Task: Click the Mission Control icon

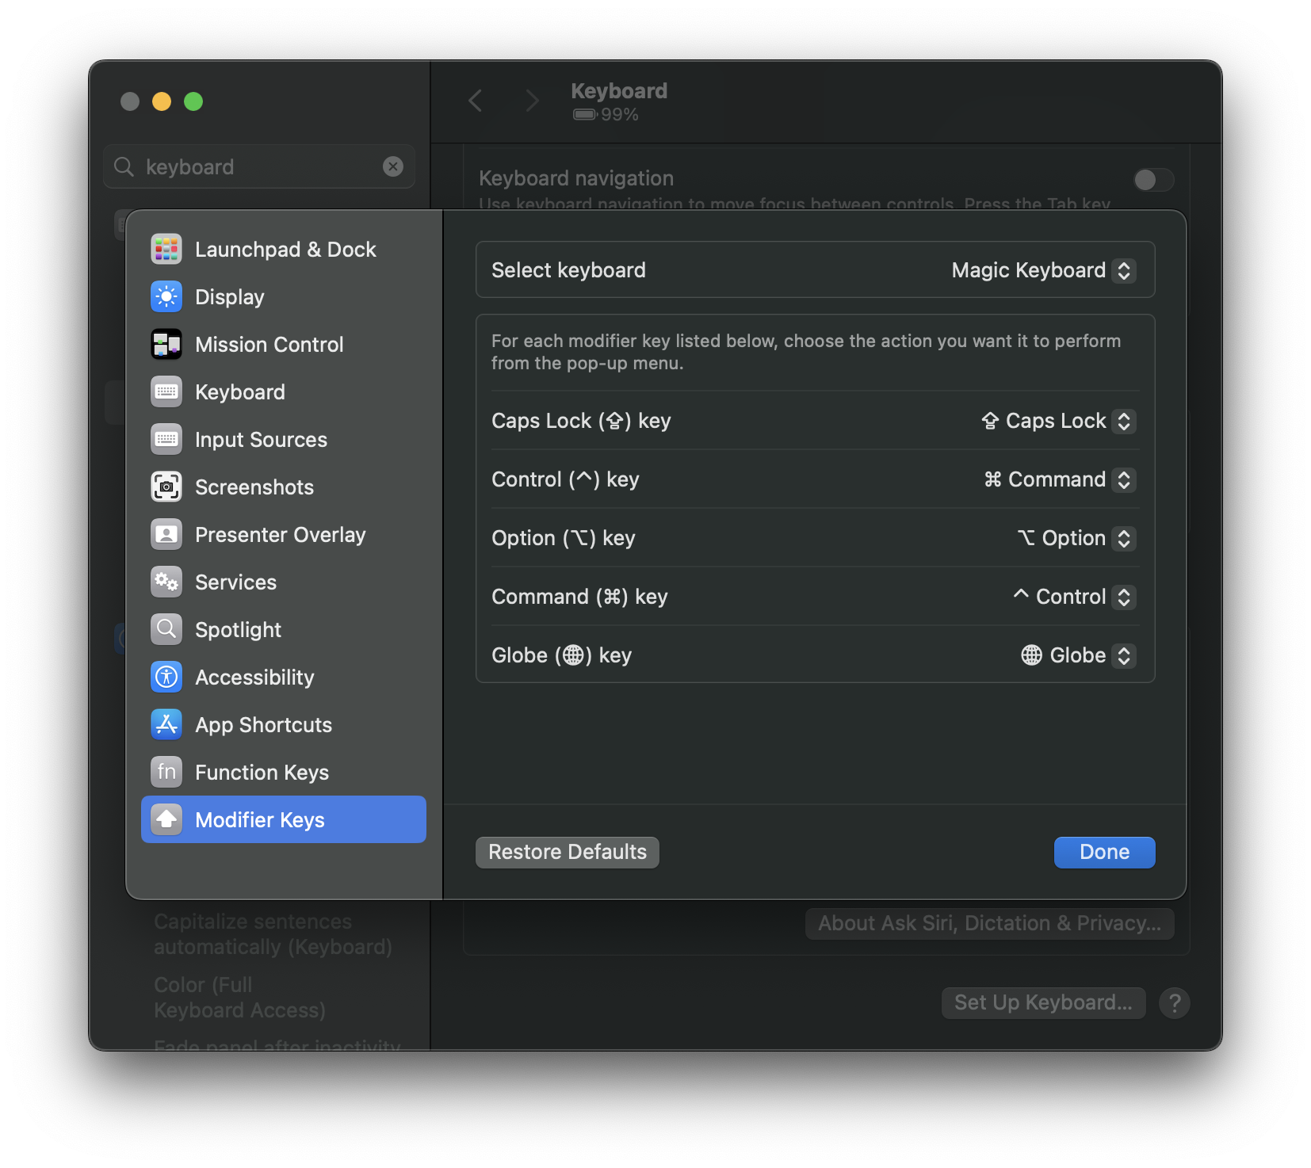Action: [166, 345]
